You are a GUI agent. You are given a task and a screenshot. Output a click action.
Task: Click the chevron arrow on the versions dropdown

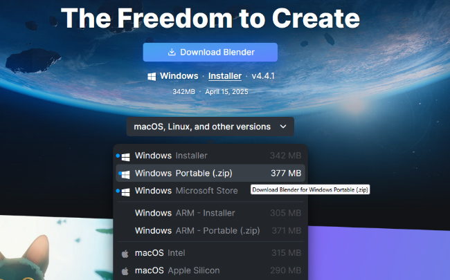point(282,127)
